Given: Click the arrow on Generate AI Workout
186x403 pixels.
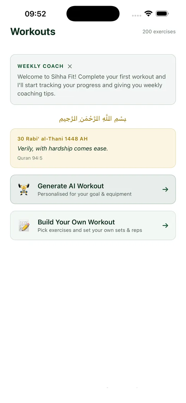Looking at the screenshot, I should tap(165, 190).
